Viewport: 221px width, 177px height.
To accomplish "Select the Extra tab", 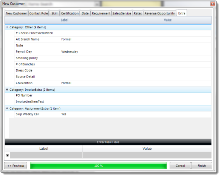I will [x=182, y=13].
